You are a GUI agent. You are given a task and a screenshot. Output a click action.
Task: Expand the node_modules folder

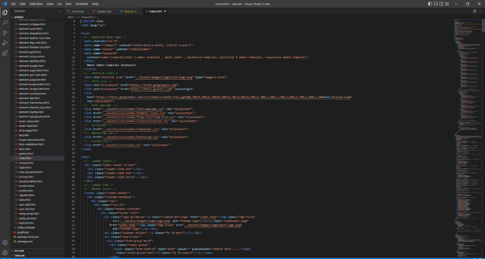26,228
